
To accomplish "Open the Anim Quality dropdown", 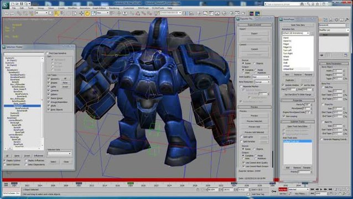I will tap(261, 77).
